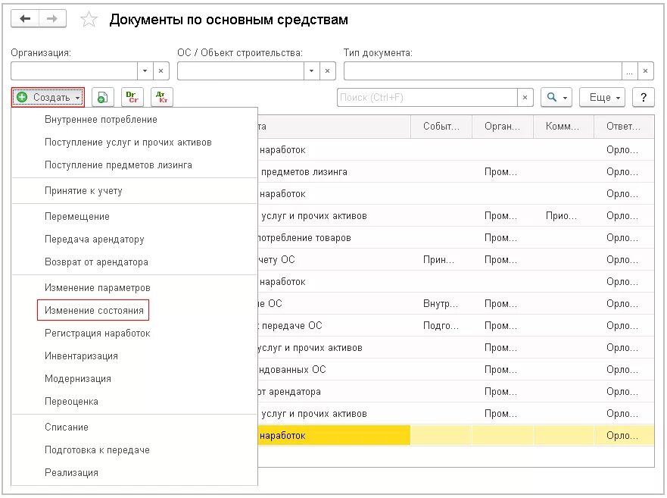Click the Ответ... column header
The image size is (667, 498).
(x=624, y=126)
